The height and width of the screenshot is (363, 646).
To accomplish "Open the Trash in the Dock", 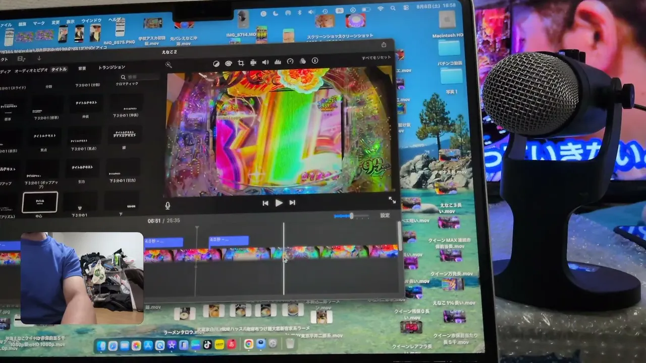I will (290, 344).
